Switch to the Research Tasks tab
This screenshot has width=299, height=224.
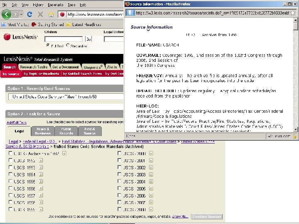[34, 67]
